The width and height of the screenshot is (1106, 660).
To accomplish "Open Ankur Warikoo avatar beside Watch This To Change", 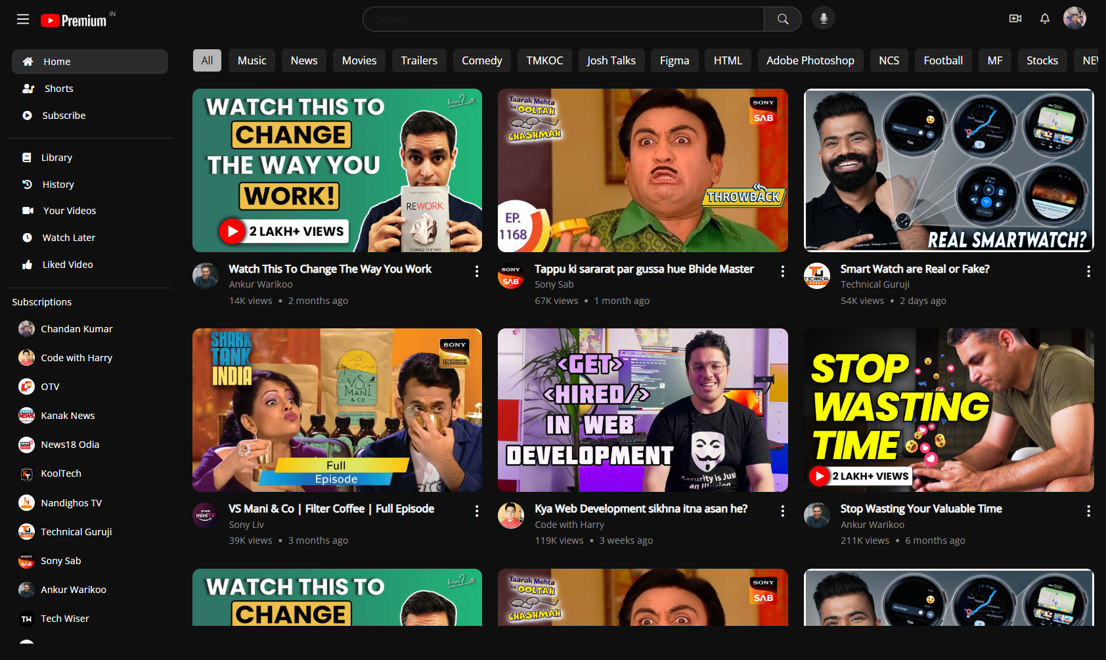I will pyautogui.click(x=206, y=276).
